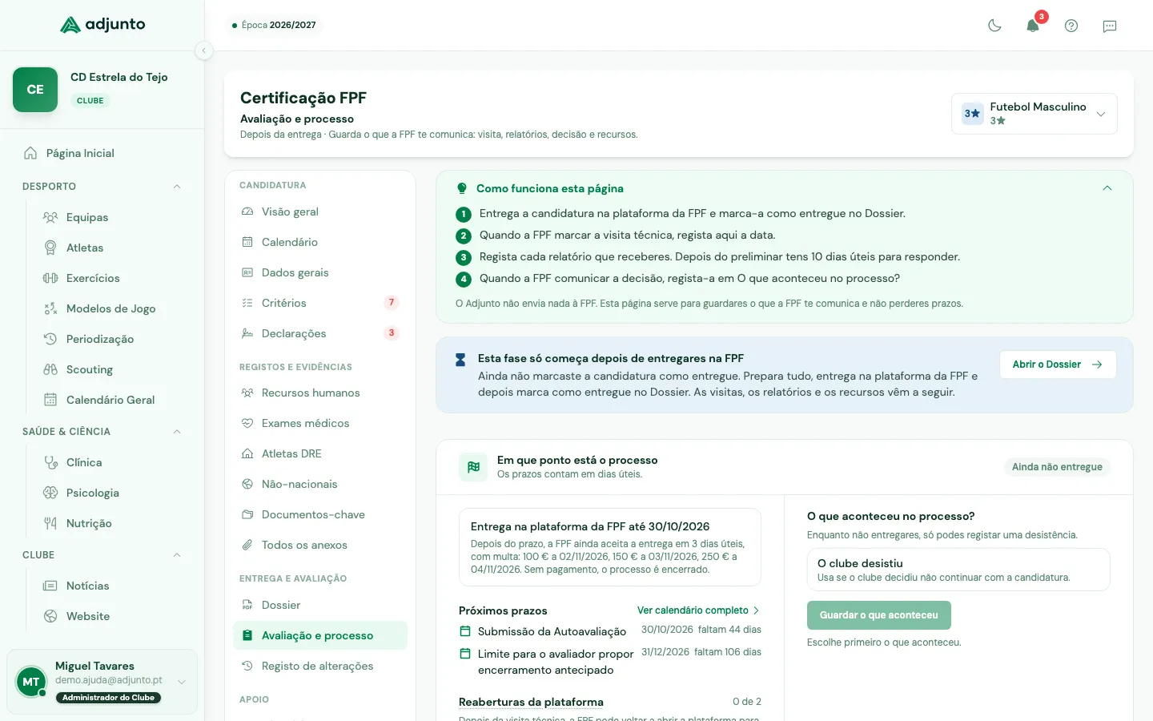Click the Recursos humanos people icon

pyautogui.click(x=247, y=393)
